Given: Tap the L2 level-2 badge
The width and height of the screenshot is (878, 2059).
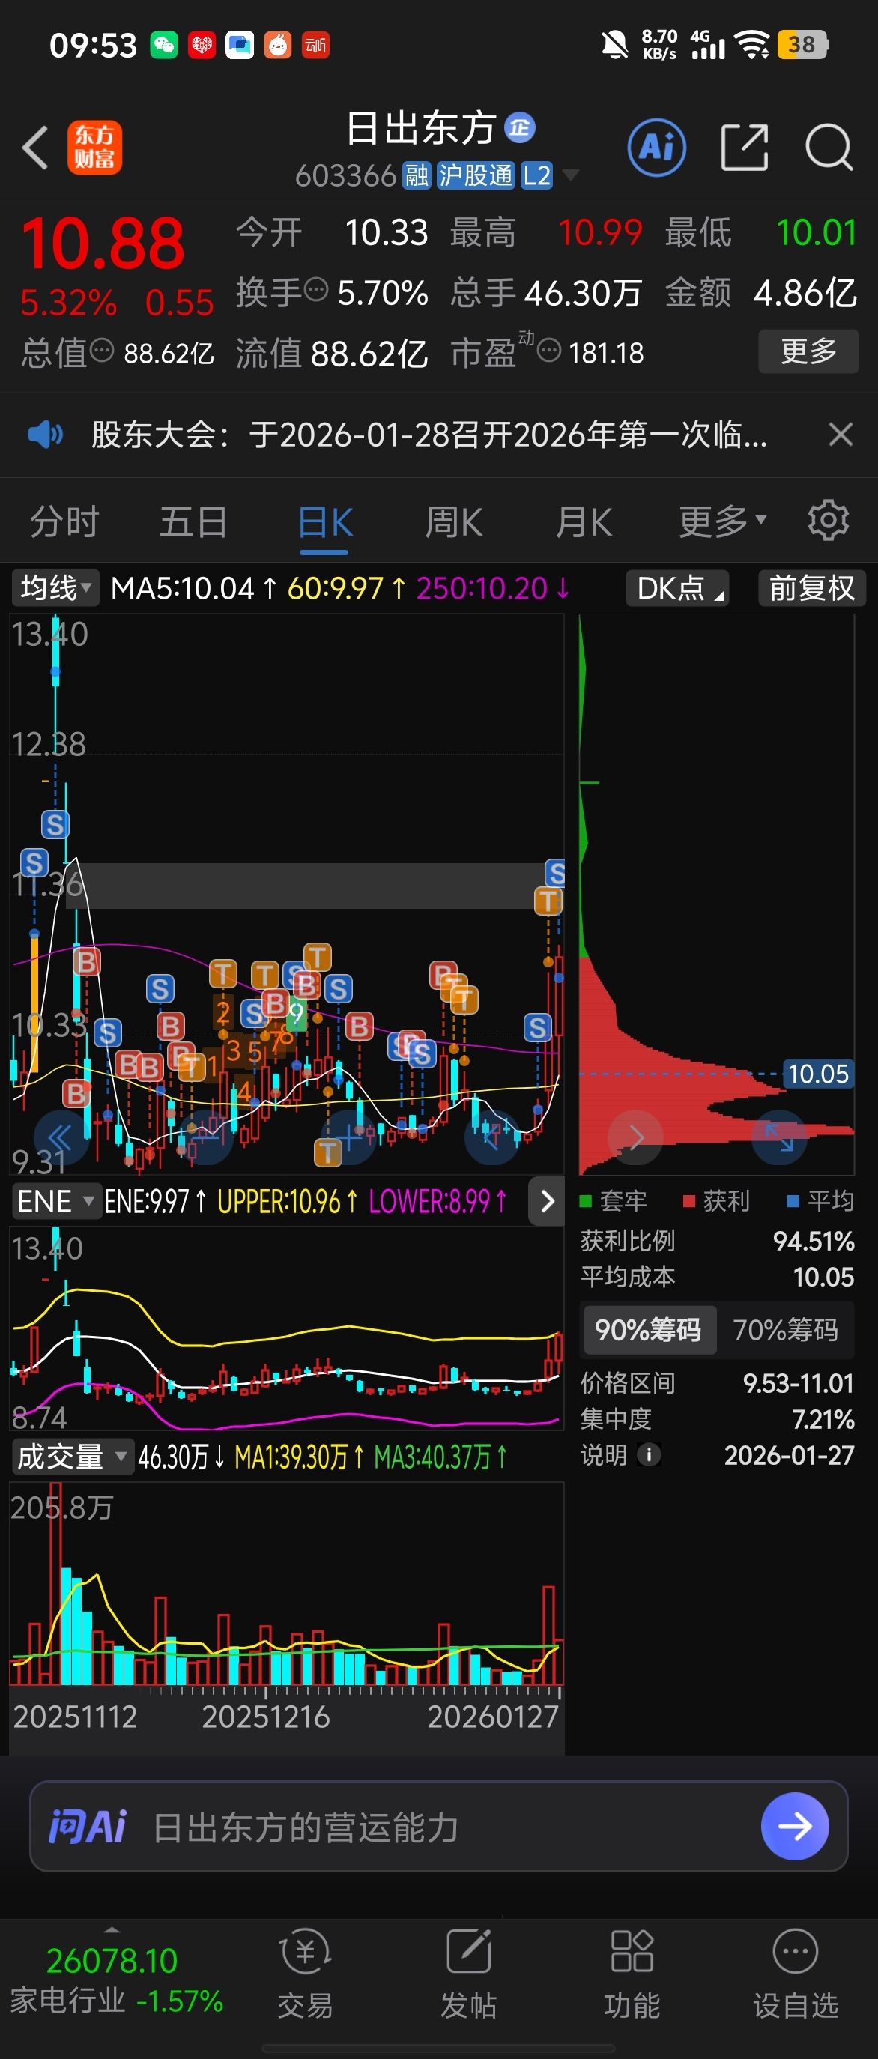Looking at the screenshot, I should 536,175.
